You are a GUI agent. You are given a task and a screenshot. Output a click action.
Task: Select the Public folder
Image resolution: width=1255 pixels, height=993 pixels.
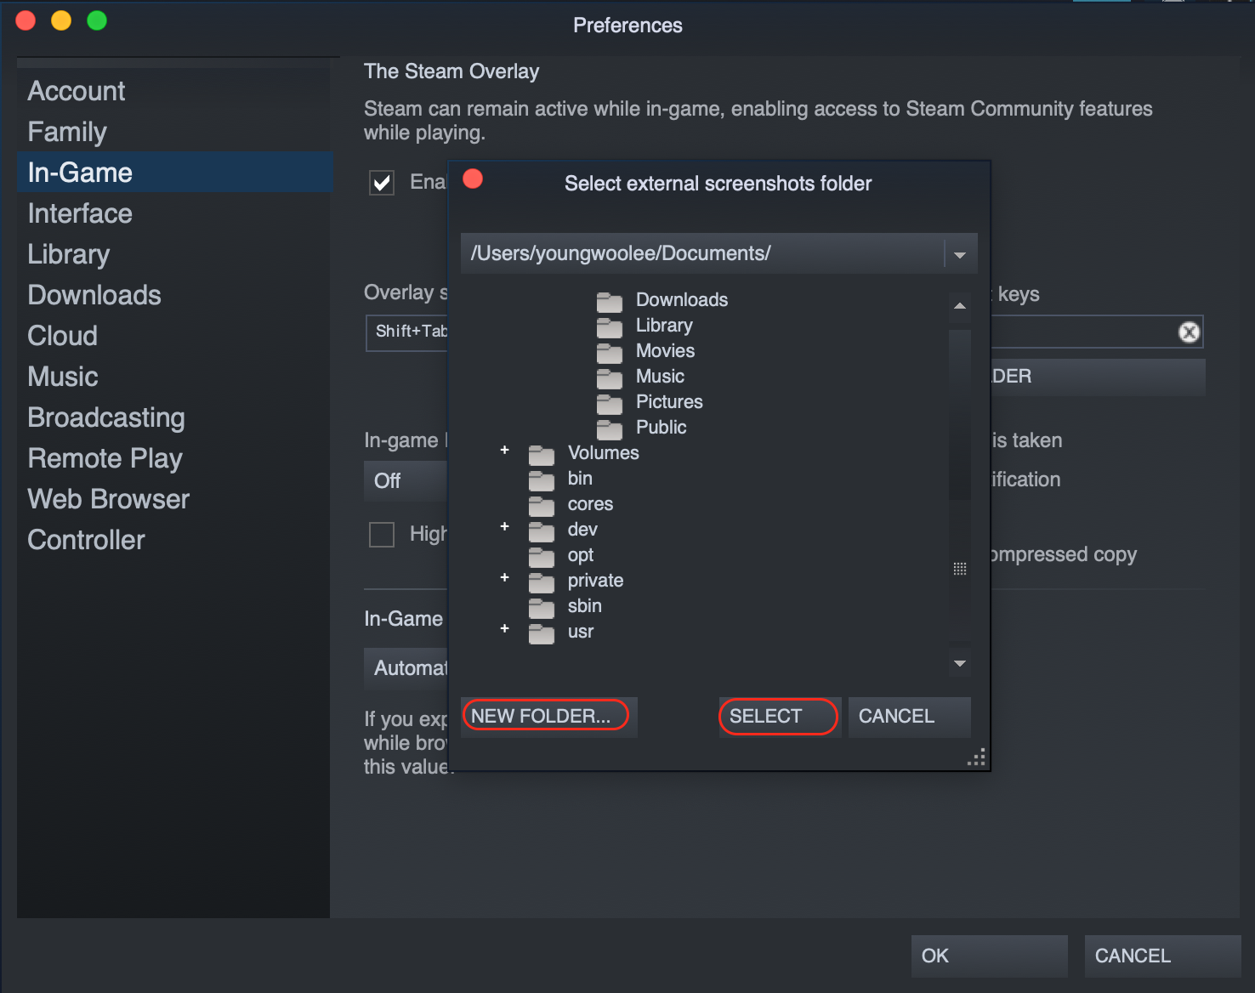[x=661, y=428]
